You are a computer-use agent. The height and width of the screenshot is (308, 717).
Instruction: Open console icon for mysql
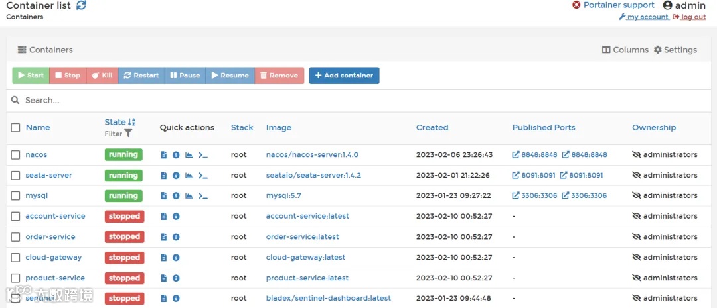[202, 196]
